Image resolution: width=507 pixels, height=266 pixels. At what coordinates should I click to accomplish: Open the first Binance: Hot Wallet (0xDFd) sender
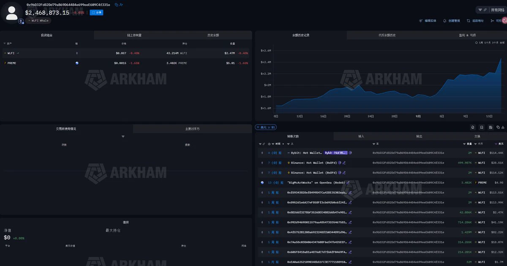314,163
